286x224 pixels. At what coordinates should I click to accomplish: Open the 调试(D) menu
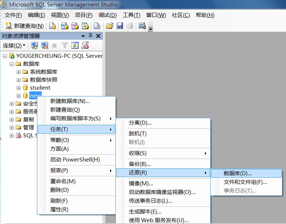[108, 15]
